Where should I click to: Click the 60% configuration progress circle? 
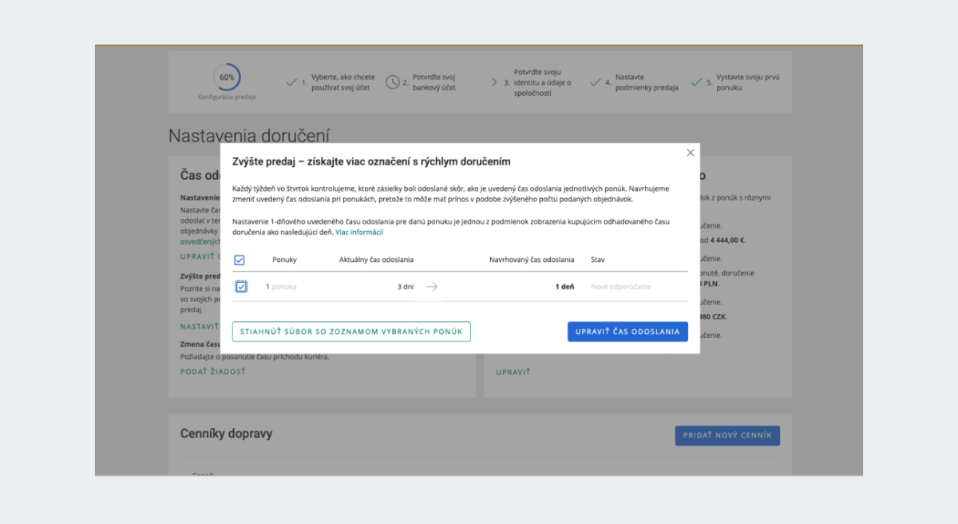coord(227,77)
